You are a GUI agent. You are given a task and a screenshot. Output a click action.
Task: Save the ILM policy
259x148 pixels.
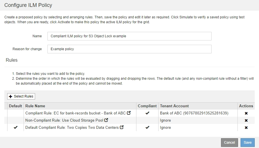tap(247, 142)
